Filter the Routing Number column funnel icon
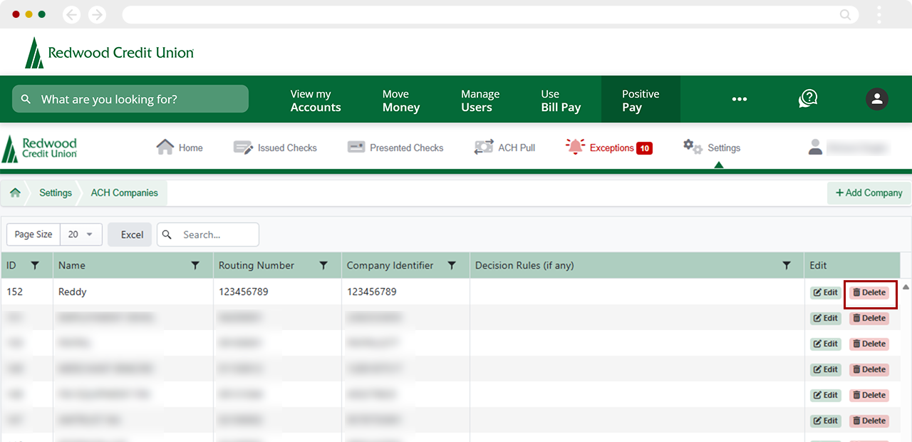The height and width of the screenshot is (442, 912). click(323, 265)
